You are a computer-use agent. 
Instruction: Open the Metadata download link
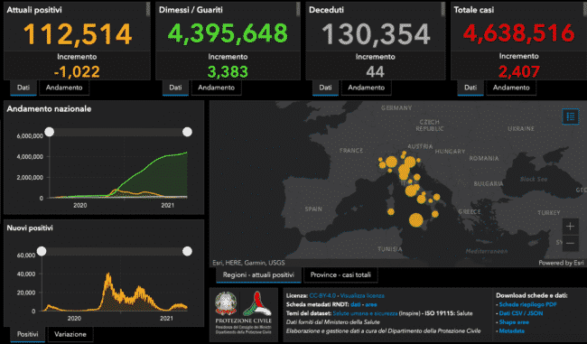[512, 330]
